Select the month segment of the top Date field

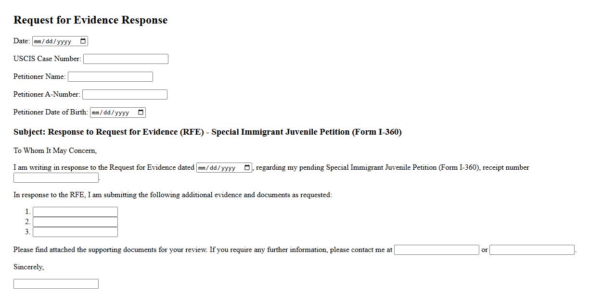[38, 41]
